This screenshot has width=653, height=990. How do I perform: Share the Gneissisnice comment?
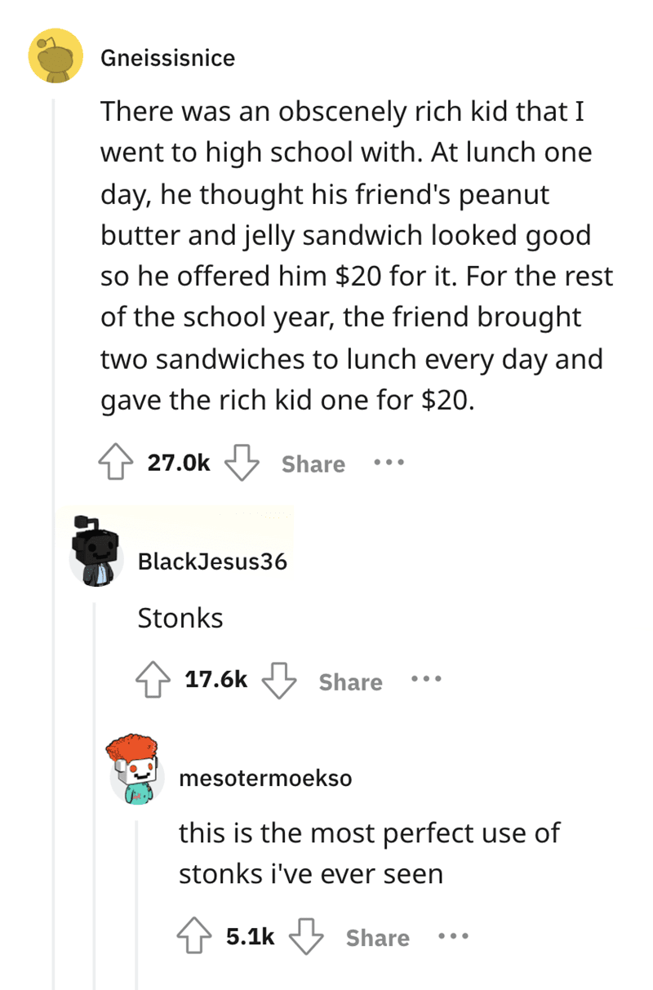coord(313,464)
